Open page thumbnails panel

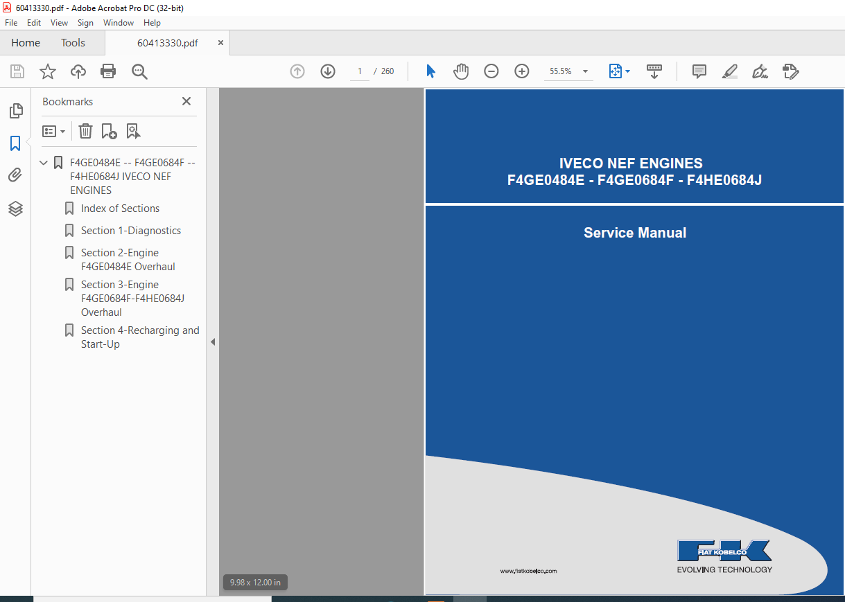tap(15, 111)
